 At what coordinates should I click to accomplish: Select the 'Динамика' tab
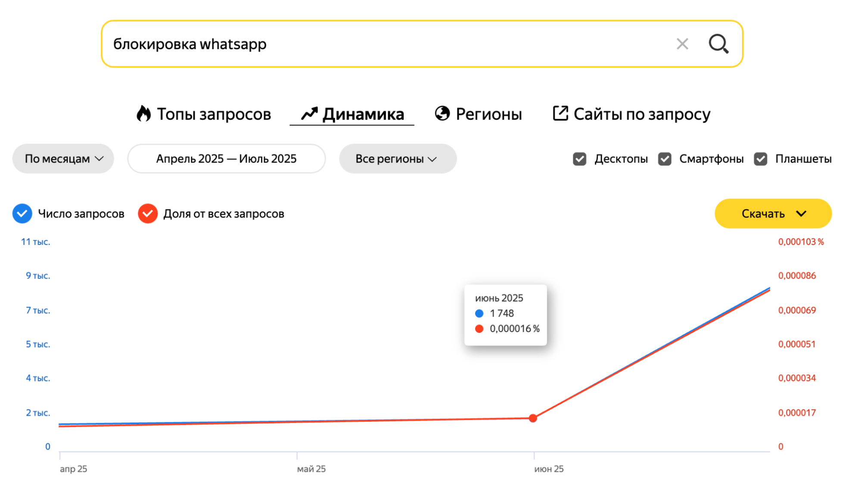(352, 114)
